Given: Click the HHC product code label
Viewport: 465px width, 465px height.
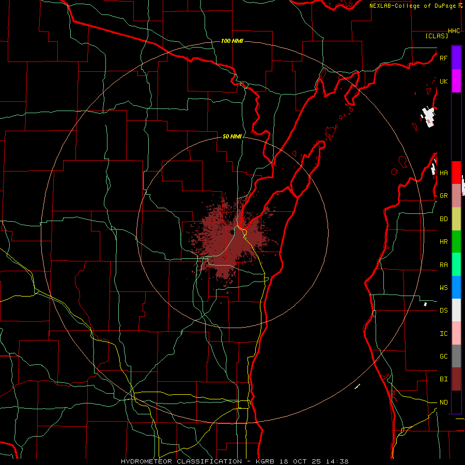Looking at the screenshot, I should coord(454,31).
